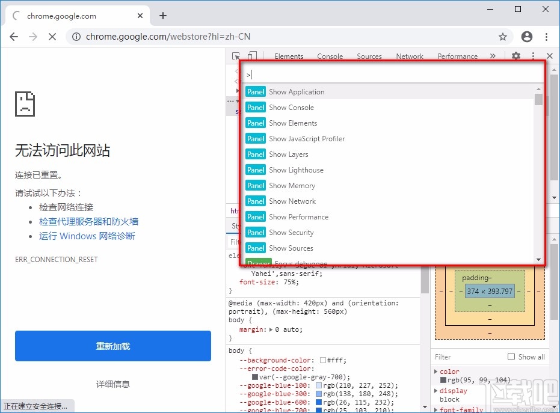Open Chrome's three-dot browser menu
The height and width of the screenshot is (413, 560).
coord(547,36)
